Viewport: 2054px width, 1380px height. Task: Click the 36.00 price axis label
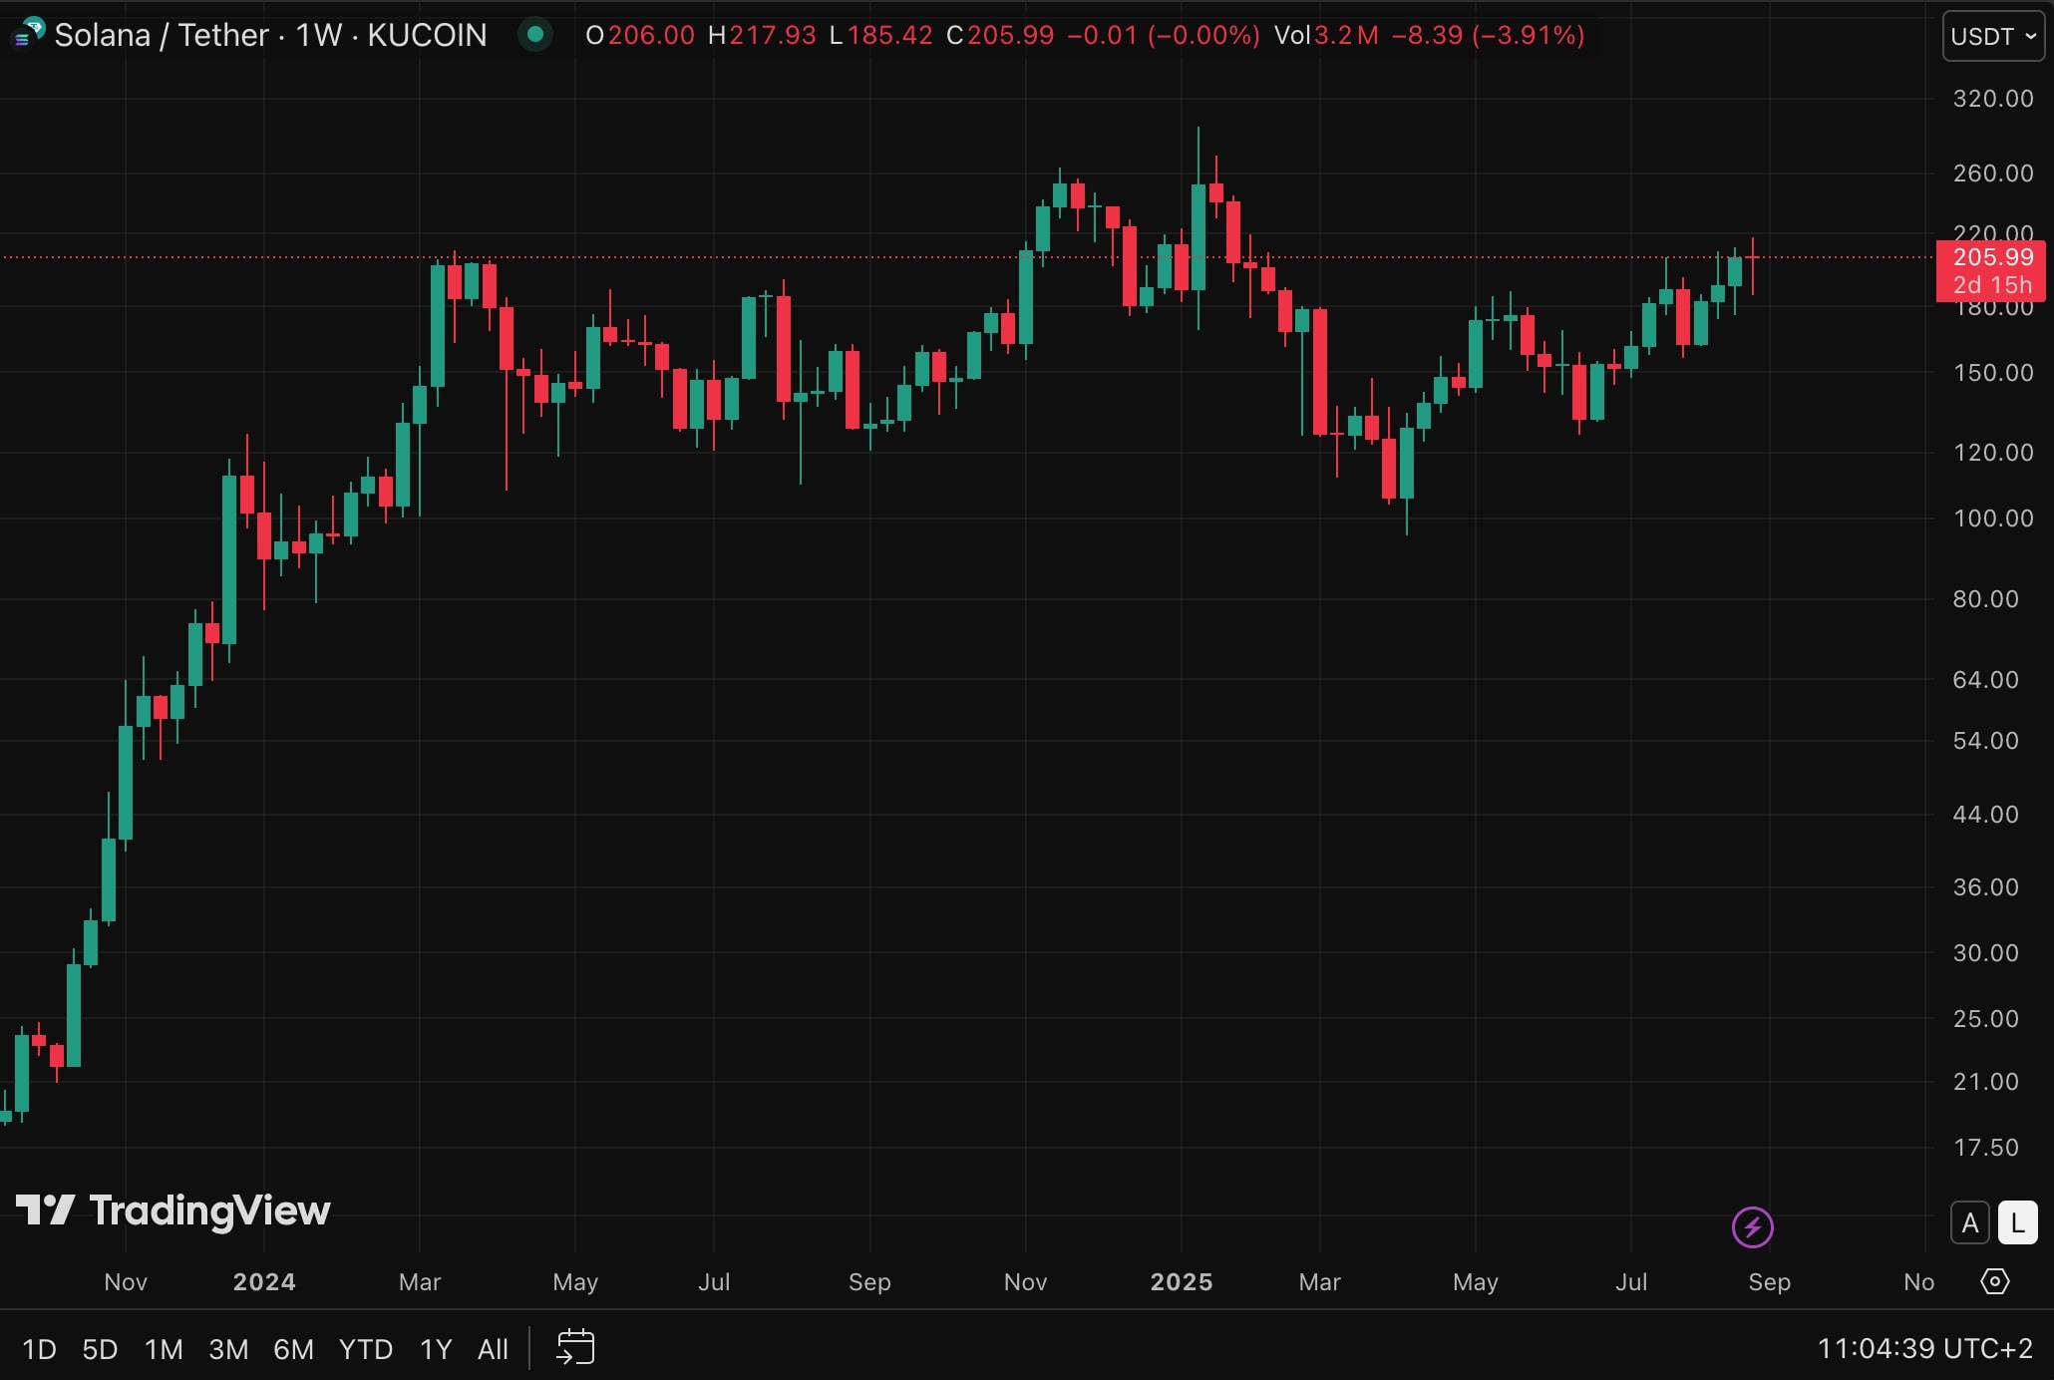tap(1985, 886)
